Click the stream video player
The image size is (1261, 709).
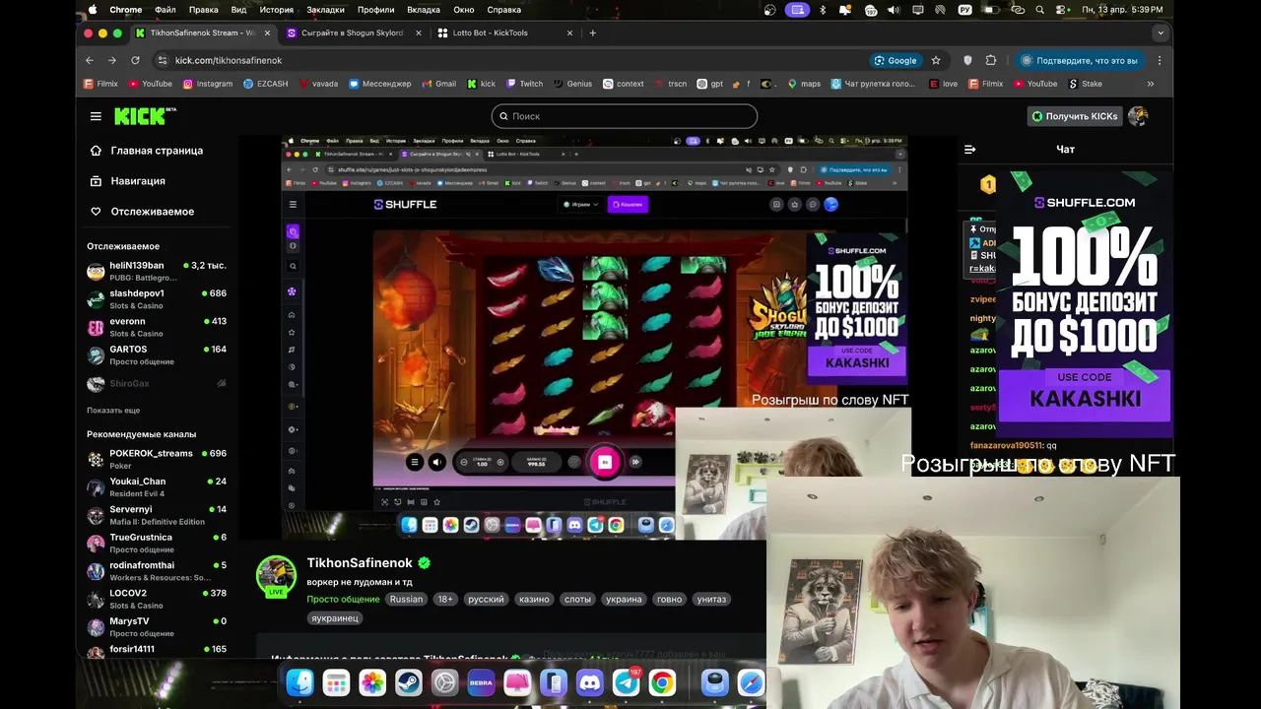(595, 338)
